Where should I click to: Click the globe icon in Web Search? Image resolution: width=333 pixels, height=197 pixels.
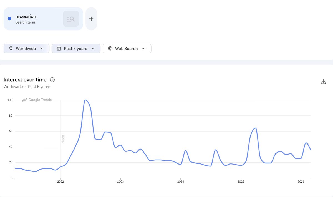coord(110,49)
